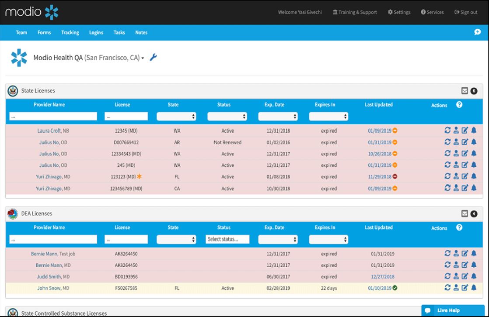Click the Modio logo in the top bar
The width and height of the screenshot is (489, 317).
tap(32, 12)
